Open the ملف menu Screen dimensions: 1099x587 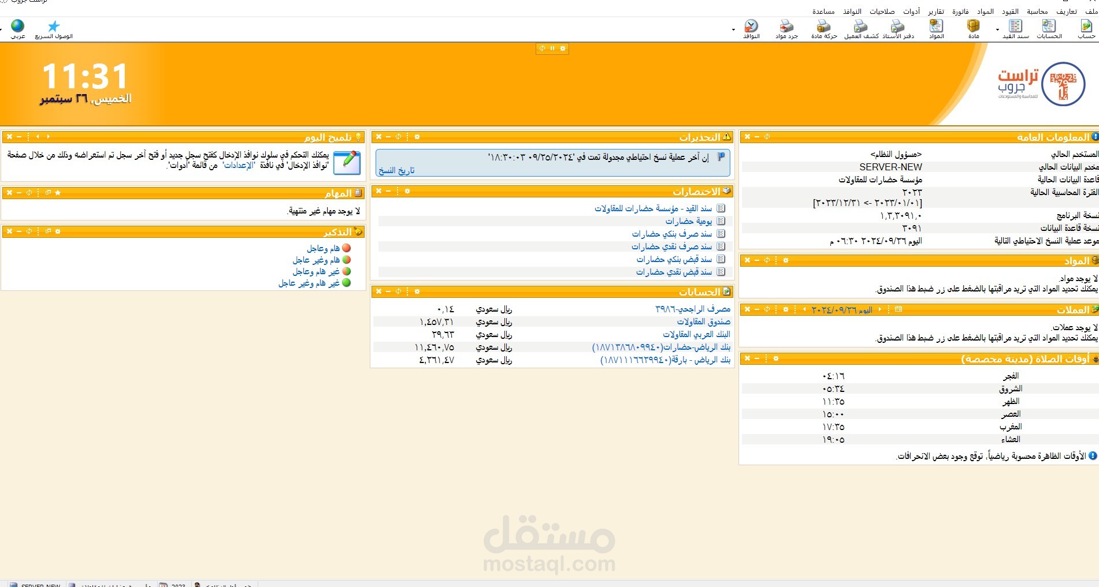click(1091, 12)
